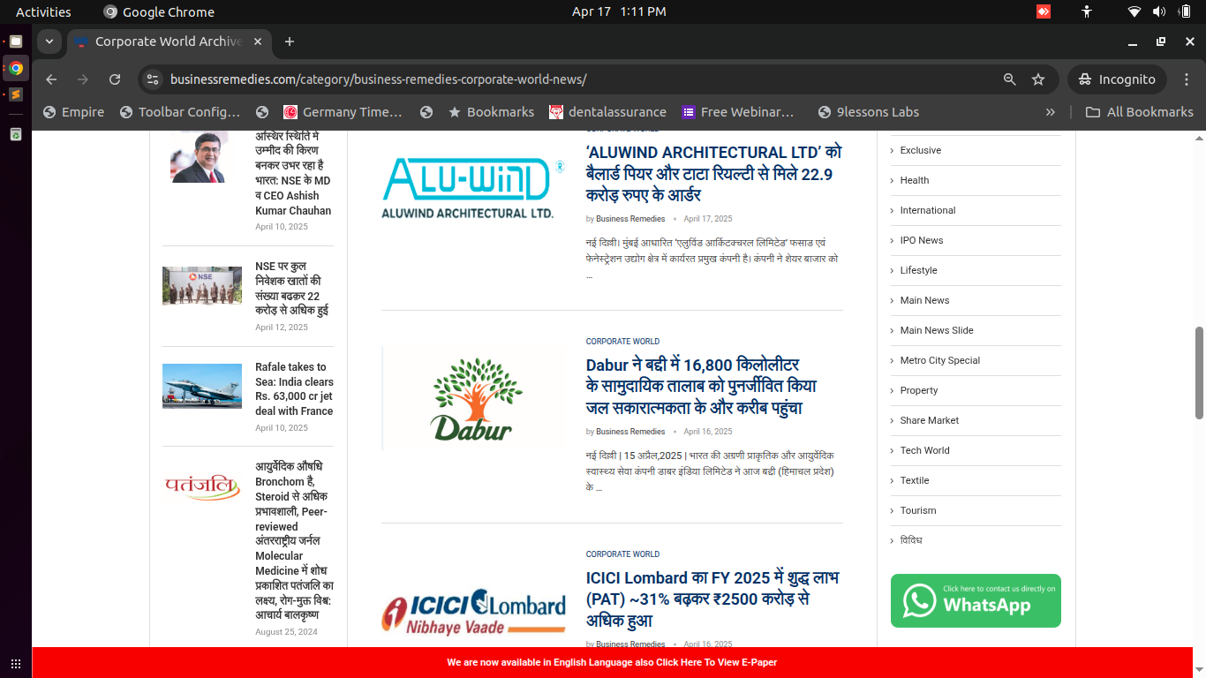1206x678 pixels.
Task: Open the Share Market category link
Action: click(x=929, y=420)
